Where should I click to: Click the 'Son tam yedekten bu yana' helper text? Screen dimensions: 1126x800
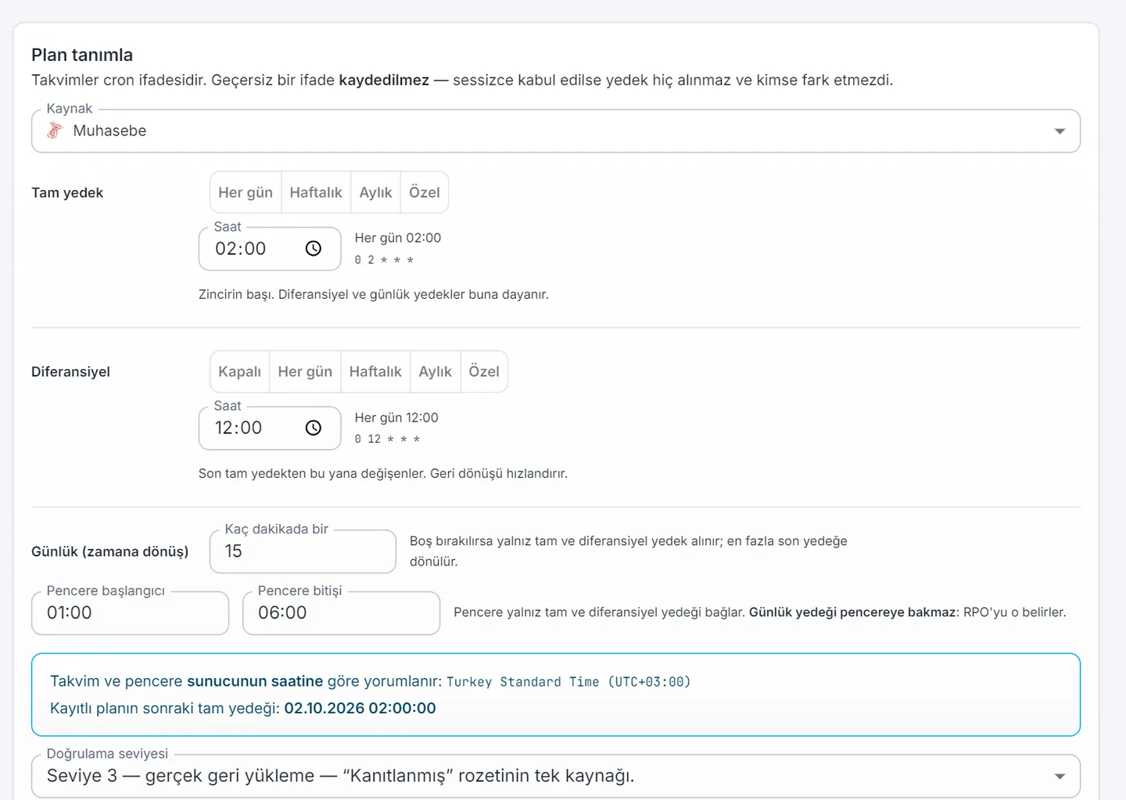coord(383,474)
